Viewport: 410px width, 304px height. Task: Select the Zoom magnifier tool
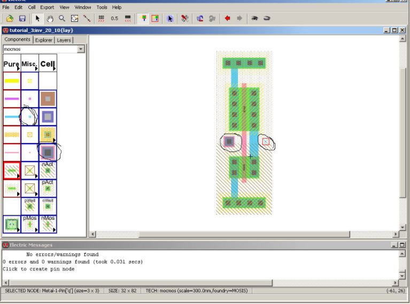62,18
